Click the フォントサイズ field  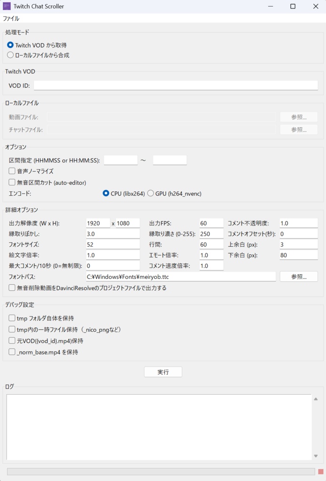[x=113, y=244]
